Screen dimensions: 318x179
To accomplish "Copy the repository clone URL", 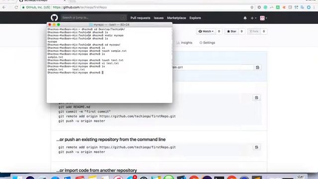I will (257, 67).
